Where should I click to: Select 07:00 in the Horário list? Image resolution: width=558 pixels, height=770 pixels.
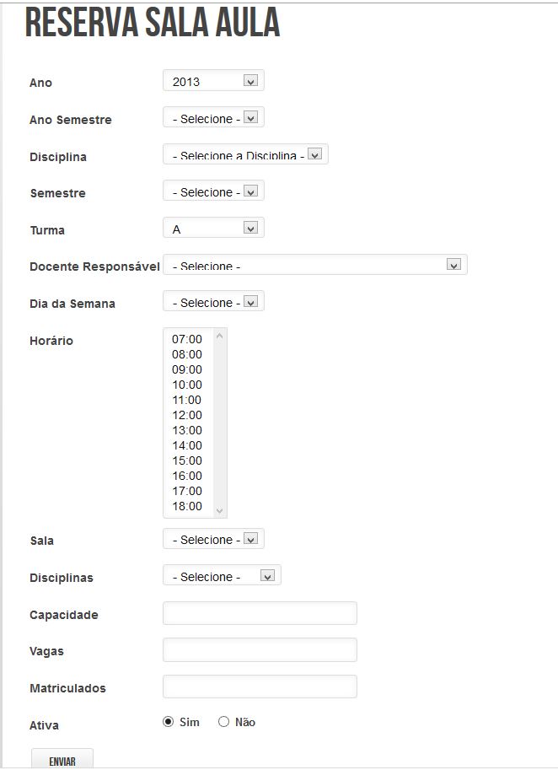[x=187, y=339]
